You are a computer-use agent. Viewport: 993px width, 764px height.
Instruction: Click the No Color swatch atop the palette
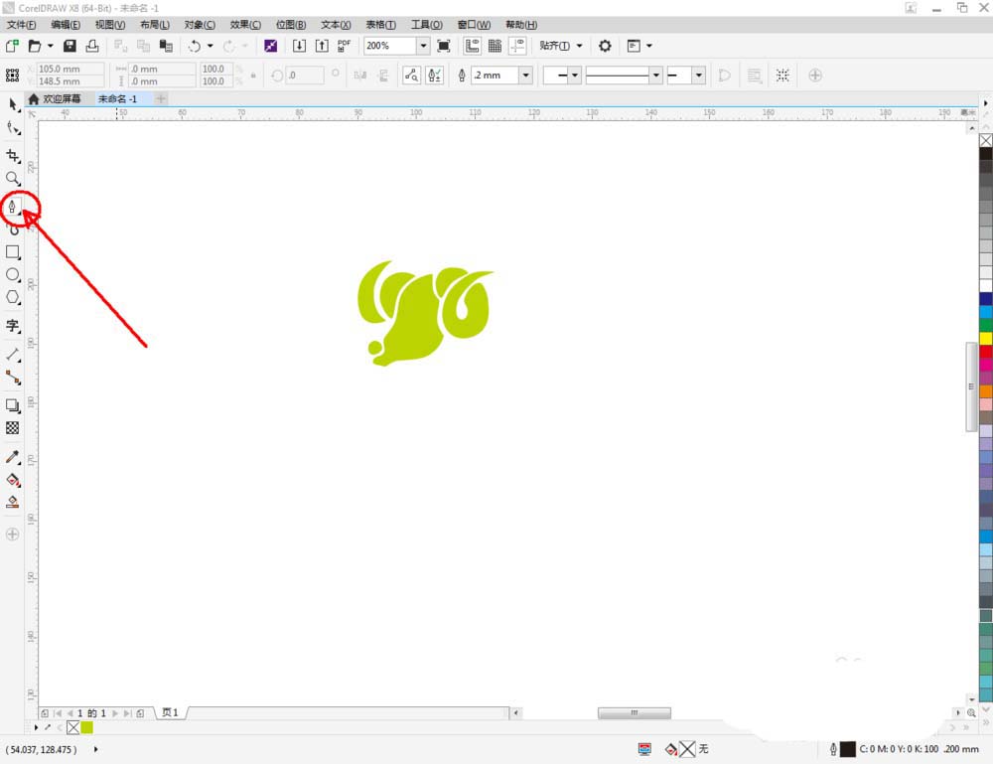(986, 140)
